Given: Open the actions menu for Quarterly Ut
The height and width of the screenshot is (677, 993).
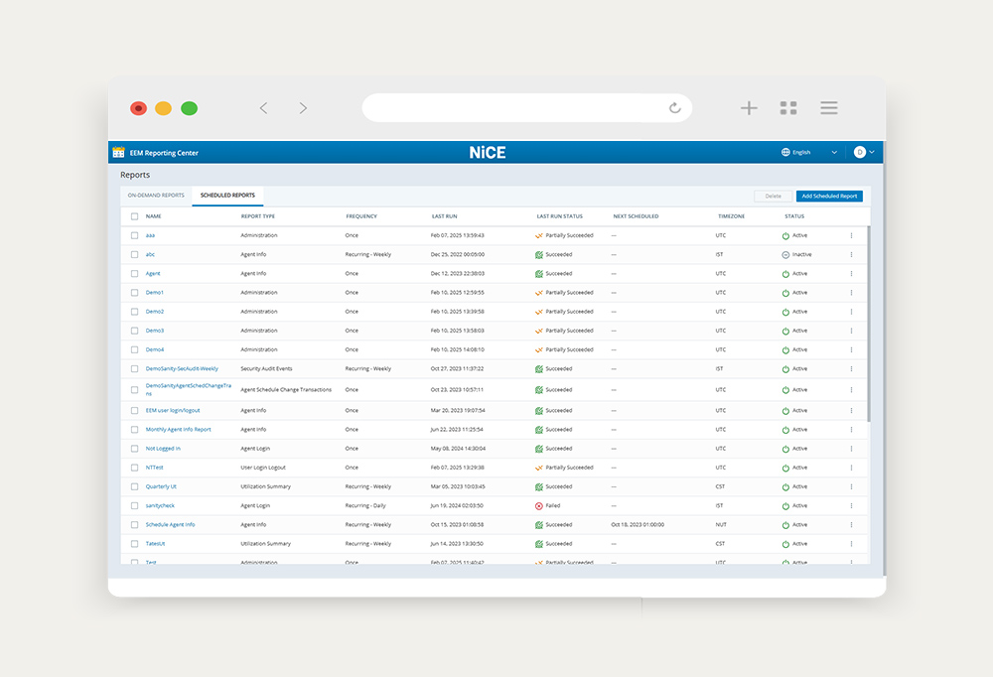Looking at the screenshot, I should coord(851,486).
